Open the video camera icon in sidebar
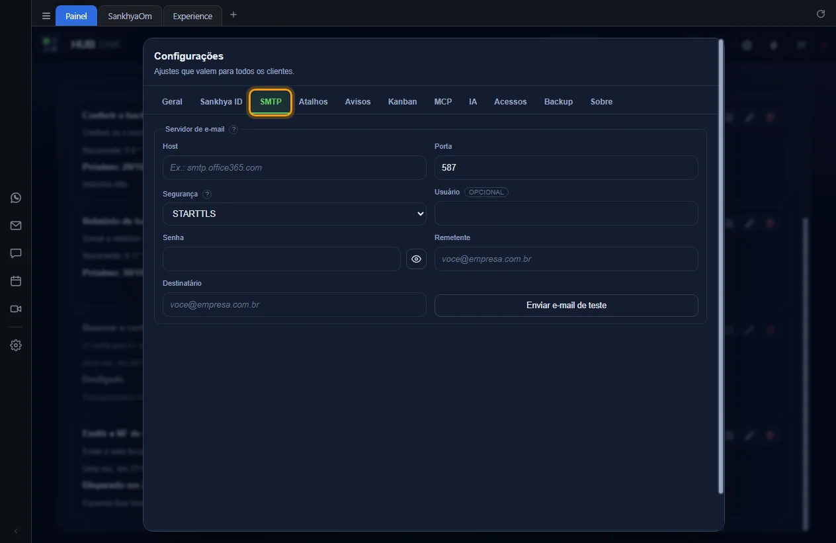Screen dimensions: 836x543 [16, 309]
